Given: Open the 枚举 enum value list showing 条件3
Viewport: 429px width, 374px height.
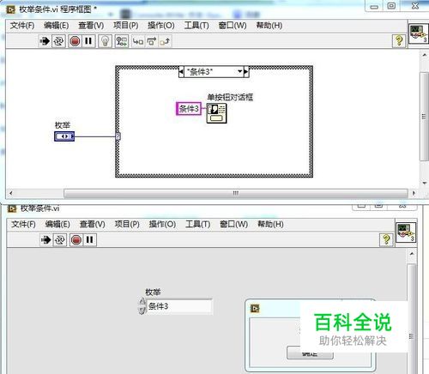Looking at the screenshot, I should point(179,306).
